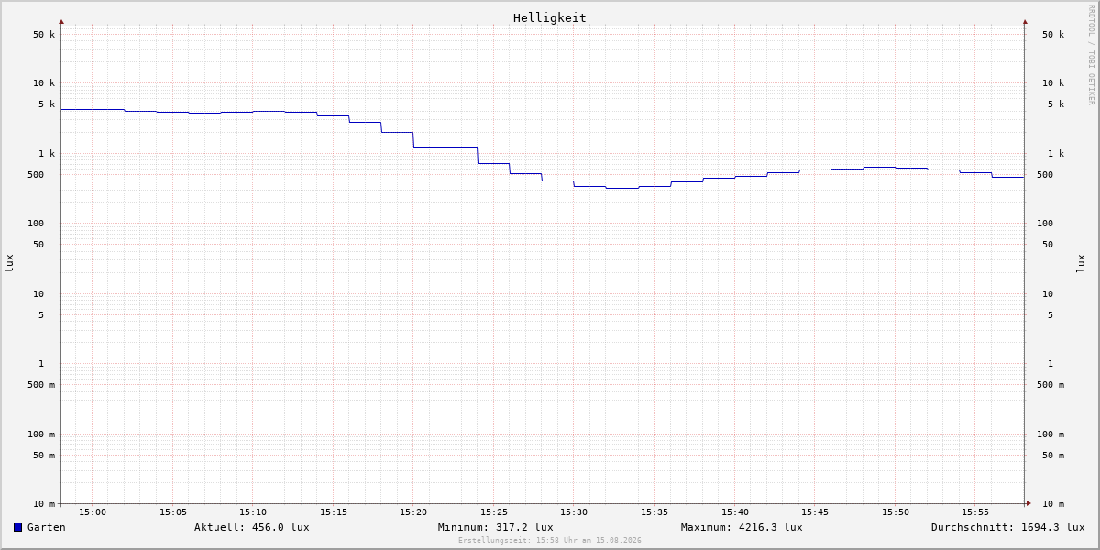Select the Minimum: 317.2 lux value
The height and width of the screenshot is (550, 1100).
(496, 527)
